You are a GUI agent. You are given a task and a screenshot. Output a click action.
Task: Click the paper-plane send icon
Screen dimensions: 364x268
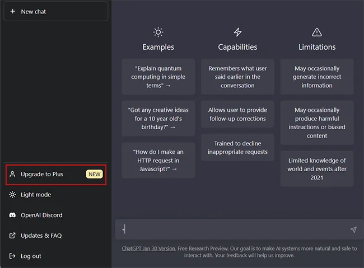pyautogui.click(x=353, y=229)
